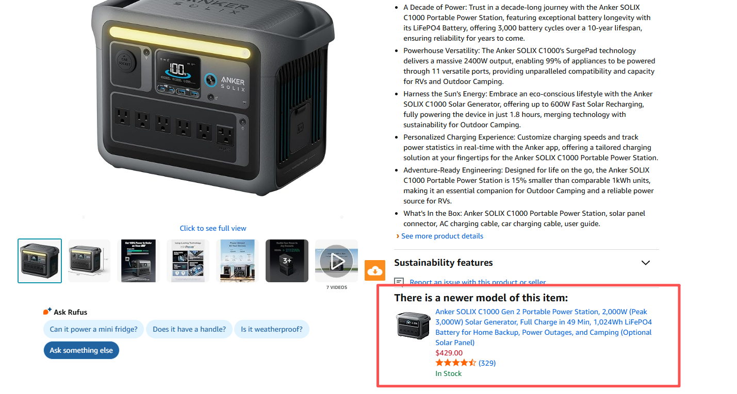Image resolution: width=737 pixels, height=394 pixels.
Task: Select the InfiniPower technology thumbnail
Action: click(188, 261)
